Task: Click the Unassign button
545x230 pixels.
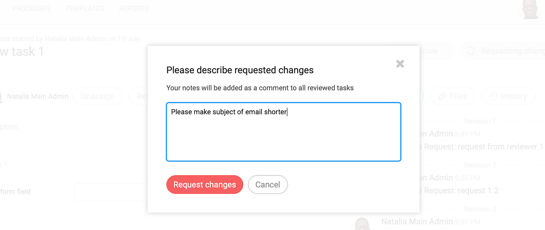Action: (97, 96)
